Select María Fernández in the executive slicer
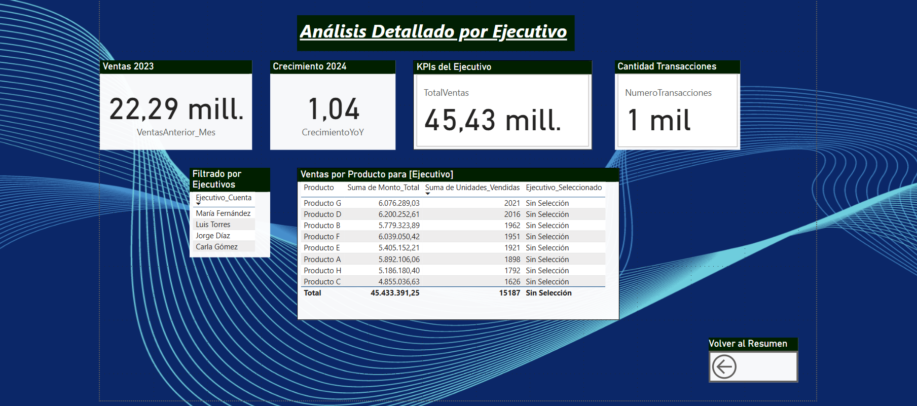This screenshot has width=917, height=406. point(223,213)
